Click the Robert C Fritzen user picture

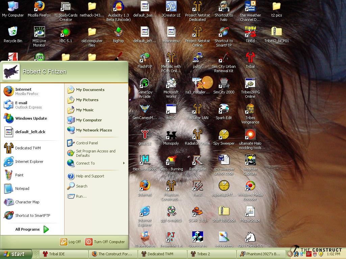11,71
